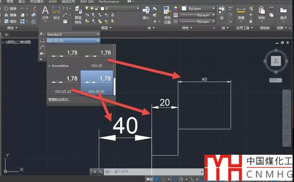Switch to the A360 ribbon tab
This screenshot has width=294, height=182.
pos(53,2)
